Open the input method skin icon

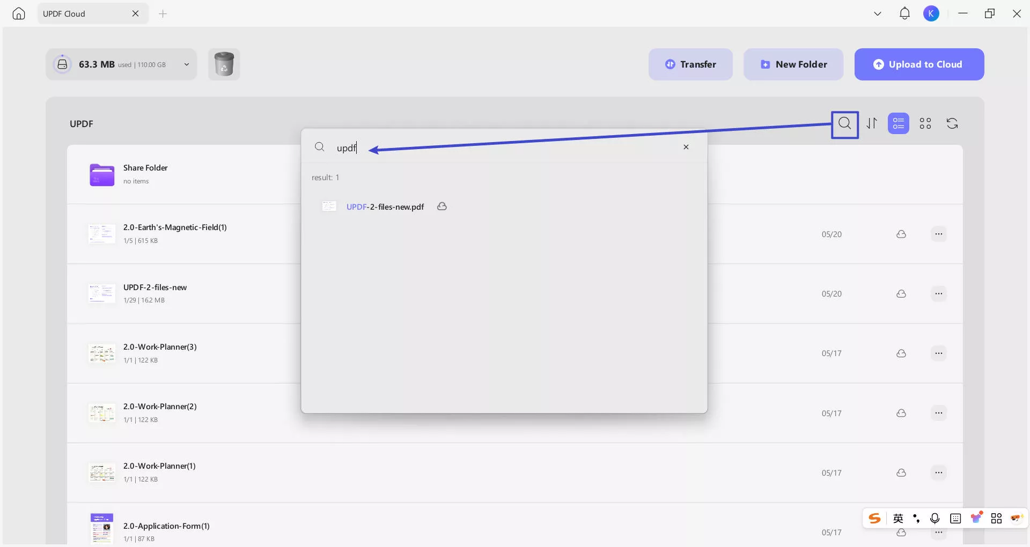tap(976, 518)
